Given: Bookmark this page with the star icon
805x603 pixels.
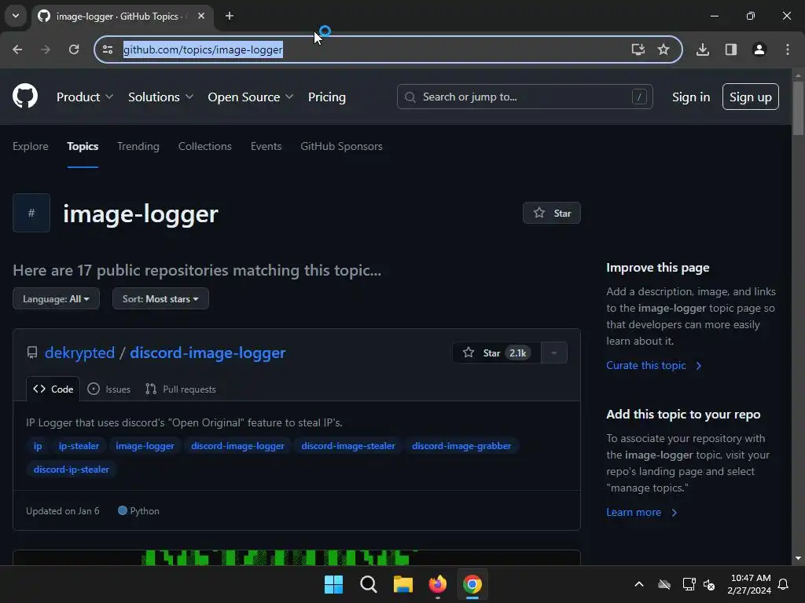Looking at the screenshot, I should point(663,49).
